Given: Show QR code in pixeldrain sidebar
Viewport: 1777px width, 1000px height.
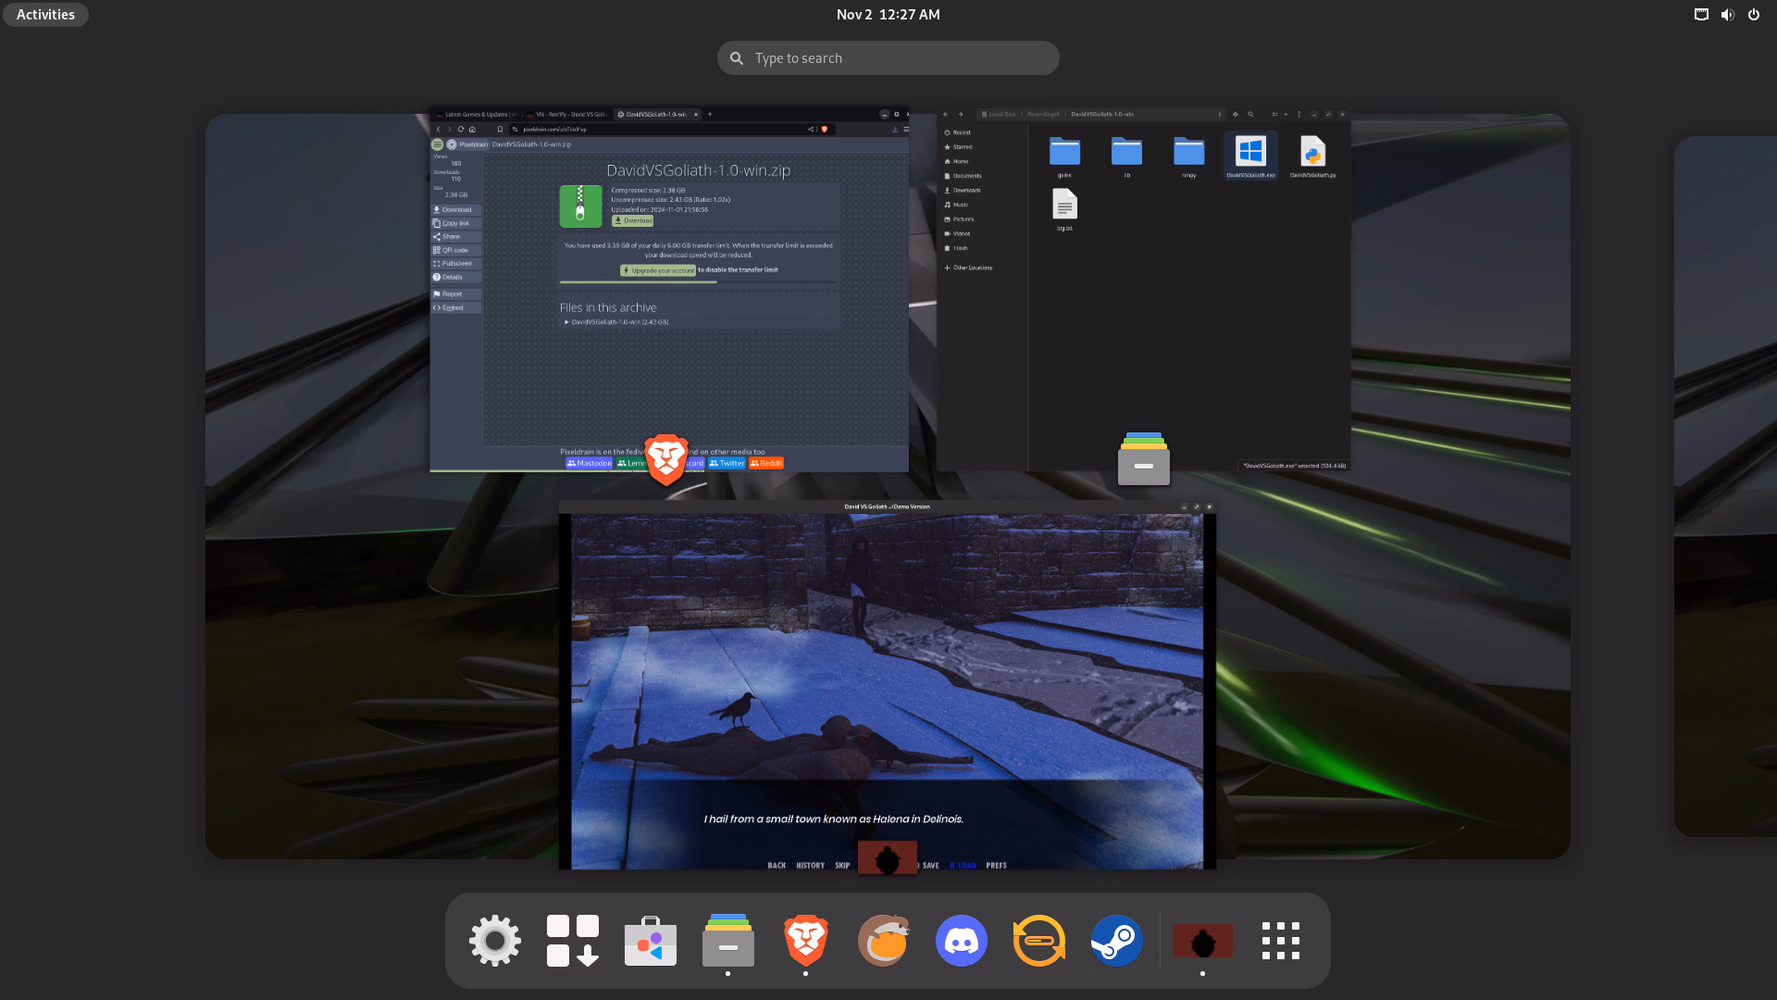Looking at the screenshot, I should coord(455,250).
